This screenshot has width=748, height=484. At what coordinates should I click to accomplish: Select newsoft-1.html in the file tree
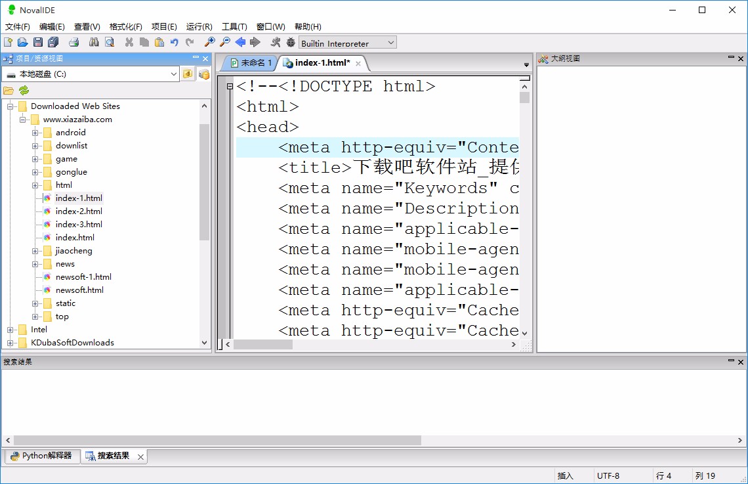tap(83, 277)
